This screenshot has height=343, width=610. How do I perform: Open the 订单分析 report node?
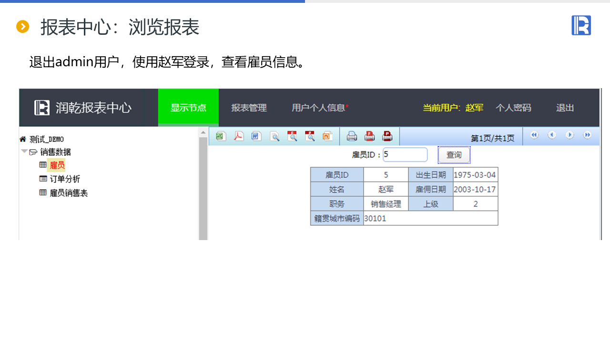[65, 179]
